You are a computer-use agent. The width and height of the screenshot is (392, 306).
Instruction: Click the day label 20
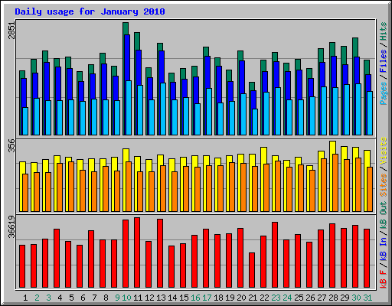pos(241,298)
